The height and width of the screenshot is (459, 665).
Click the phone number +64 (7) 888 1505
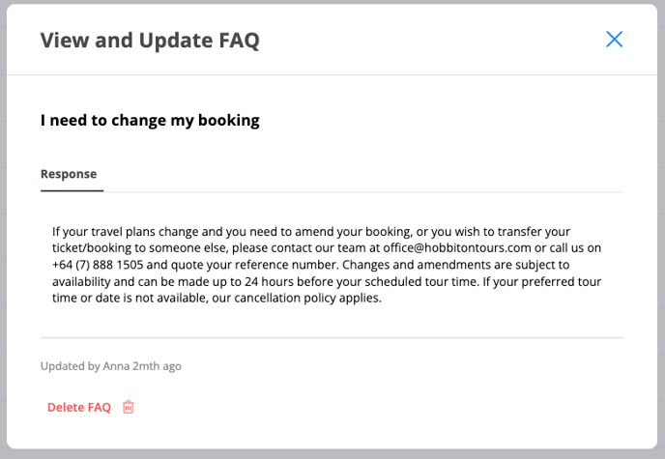tap(98, 265)
